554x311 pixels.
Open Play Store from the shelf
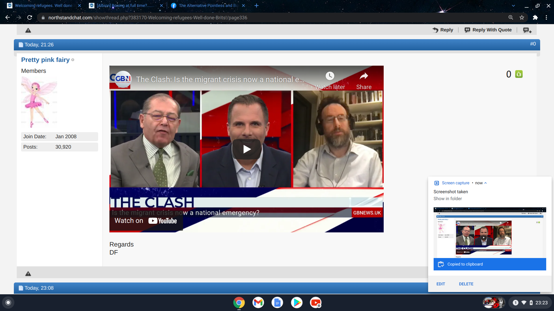coord(296,303)
